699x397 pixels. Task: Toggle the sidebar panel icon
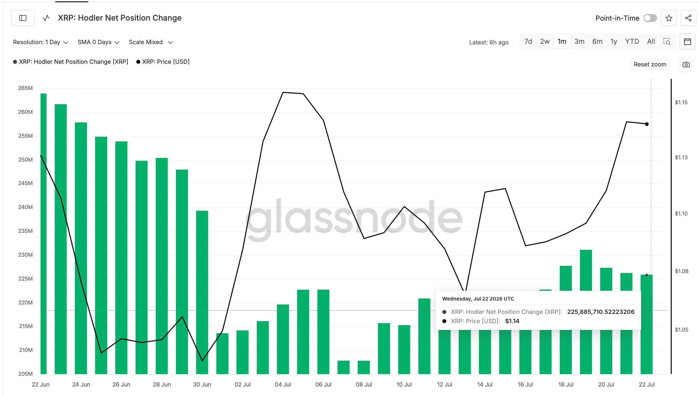(x=23, y=18)
